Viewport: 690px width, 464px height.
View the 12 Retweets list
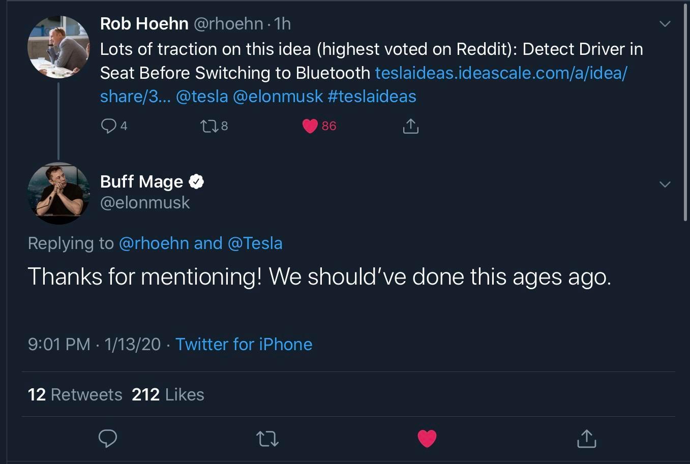click(75, 394)
